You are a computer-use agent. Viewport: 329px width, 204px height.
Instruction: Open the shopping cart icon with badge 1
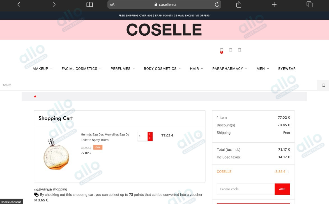(x=222, y=50)
